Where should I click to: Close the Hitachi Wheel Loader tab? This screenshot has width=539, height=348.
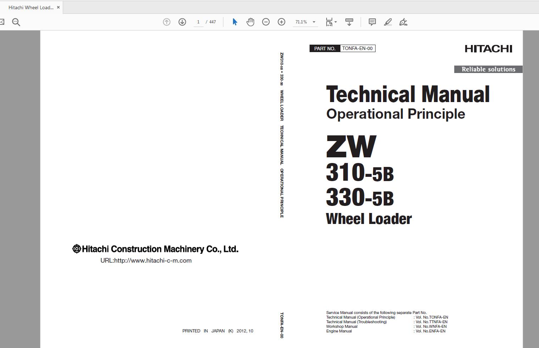pos(59,7)
